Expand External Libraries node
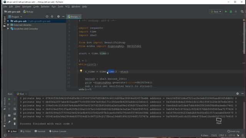This screenshot has width=246, height=138. pyautogui.click(x=8, y=25)
